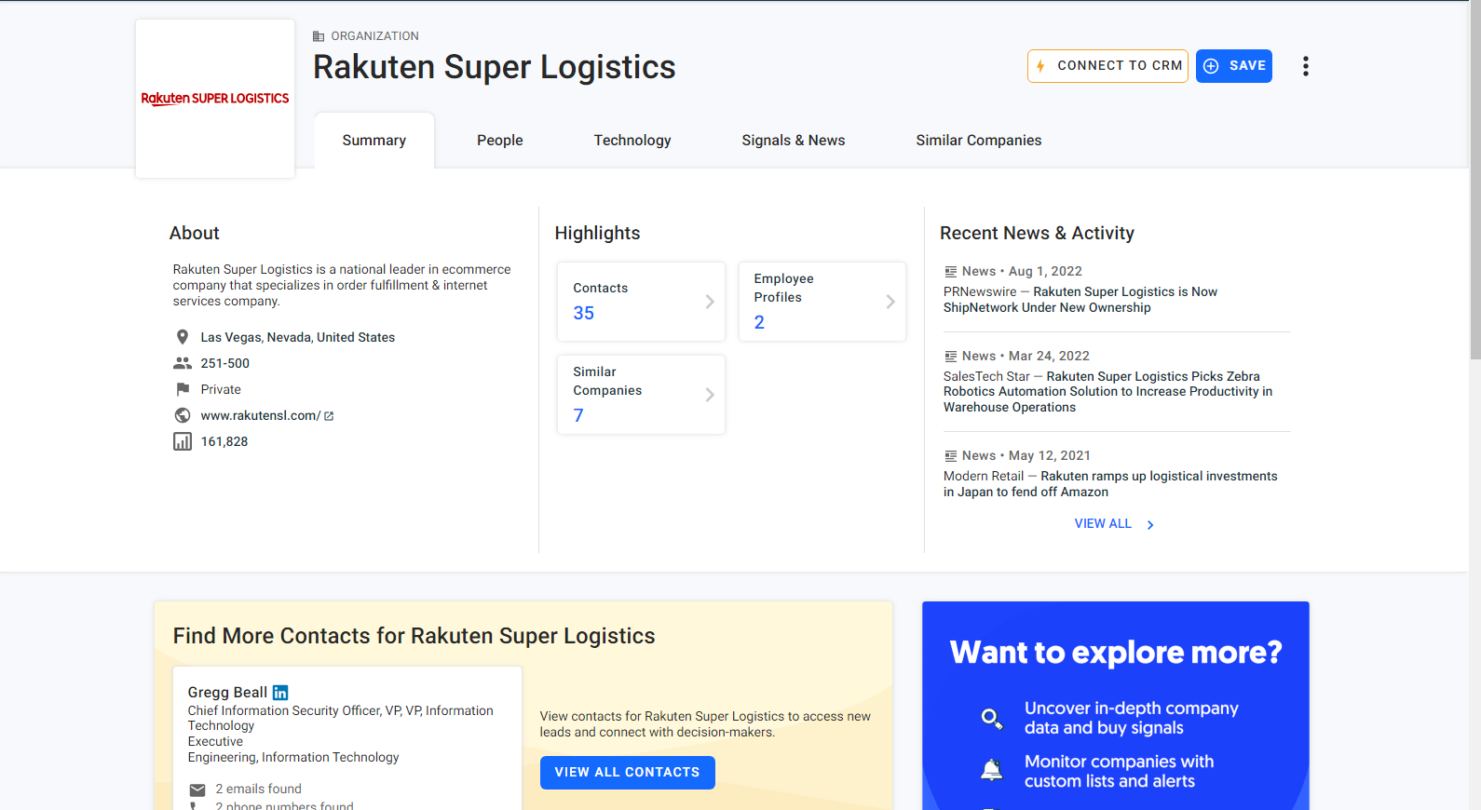Click the Contacts count 35
Viewport: 1481px width, 810px height.
click(x=584, y=314)
